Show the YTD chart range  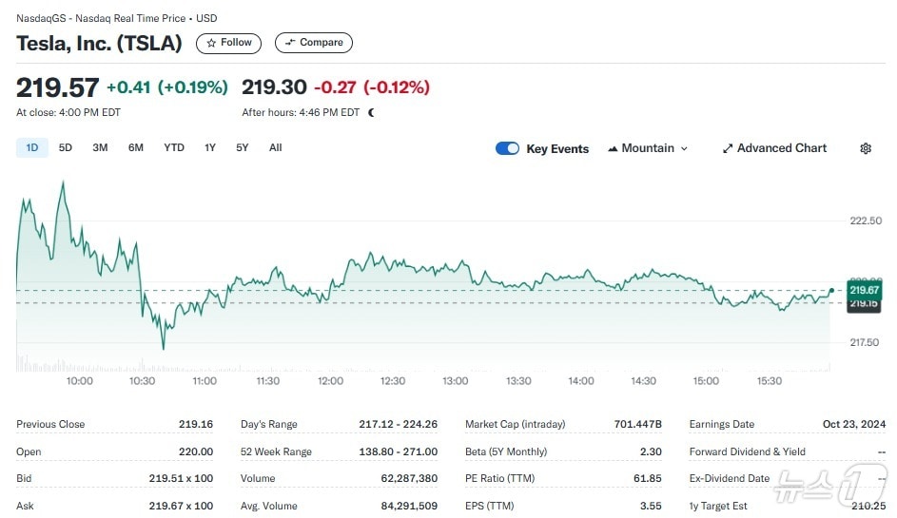pos(174,147)
